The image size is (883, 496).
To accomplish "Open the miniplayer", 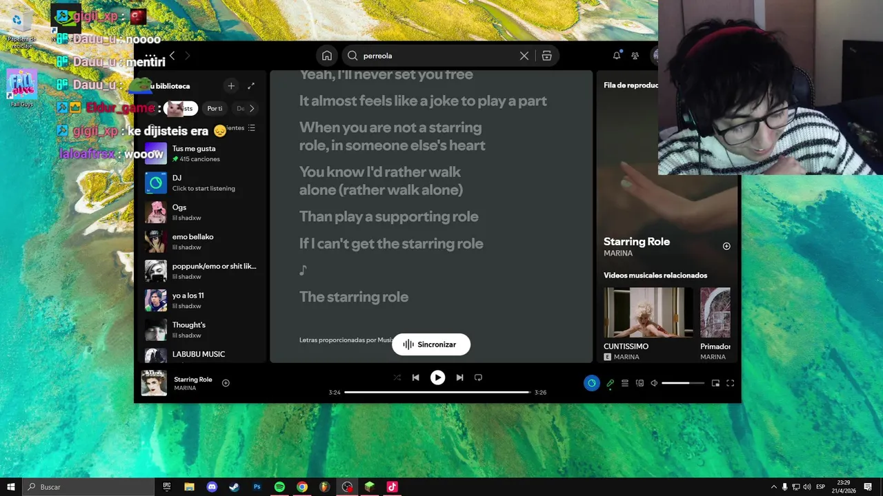I will tap(715, 383).
